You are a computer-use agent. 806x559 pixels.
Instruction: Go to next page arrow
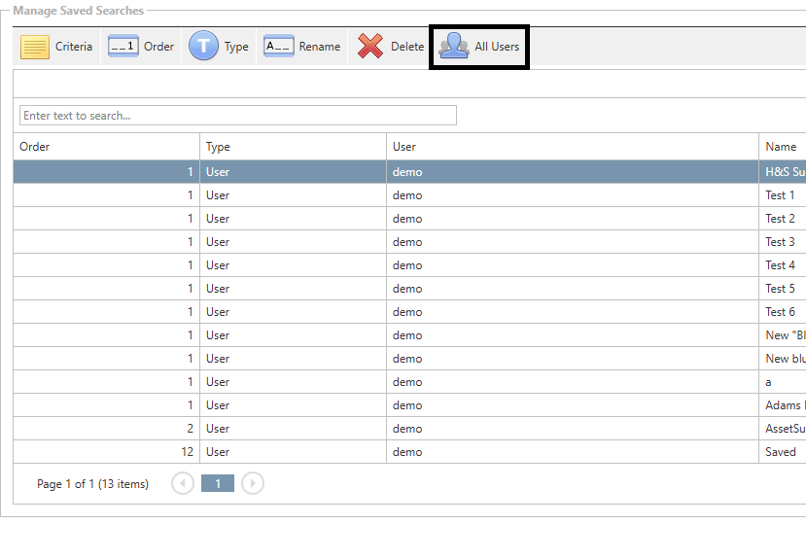(253, 483)
